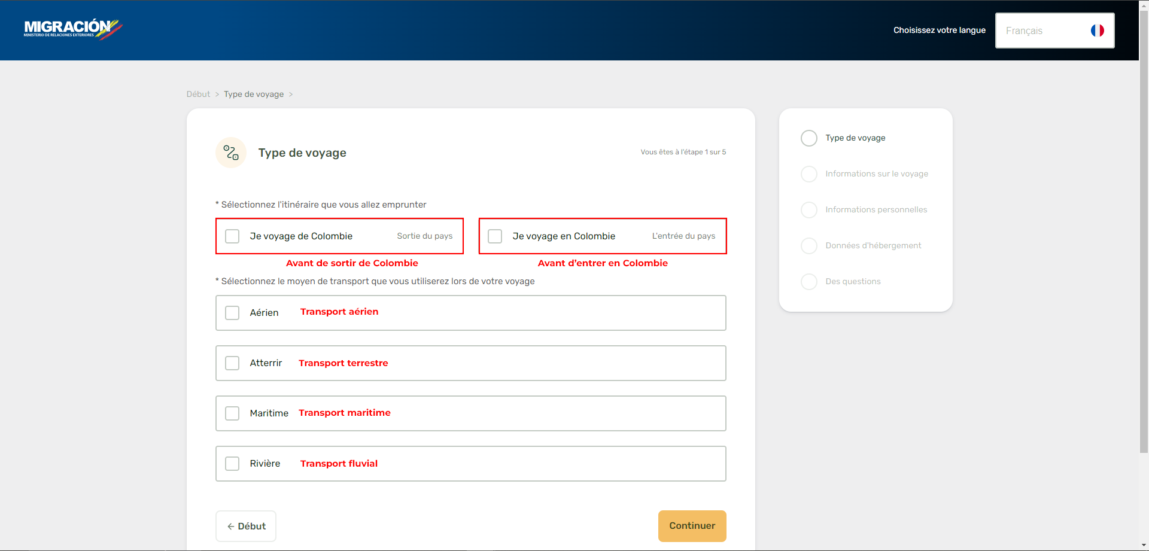This screenshot has width=1149, height=551.
Task: Click the route icon beside Type de voyage
Action: click(231, 153)
